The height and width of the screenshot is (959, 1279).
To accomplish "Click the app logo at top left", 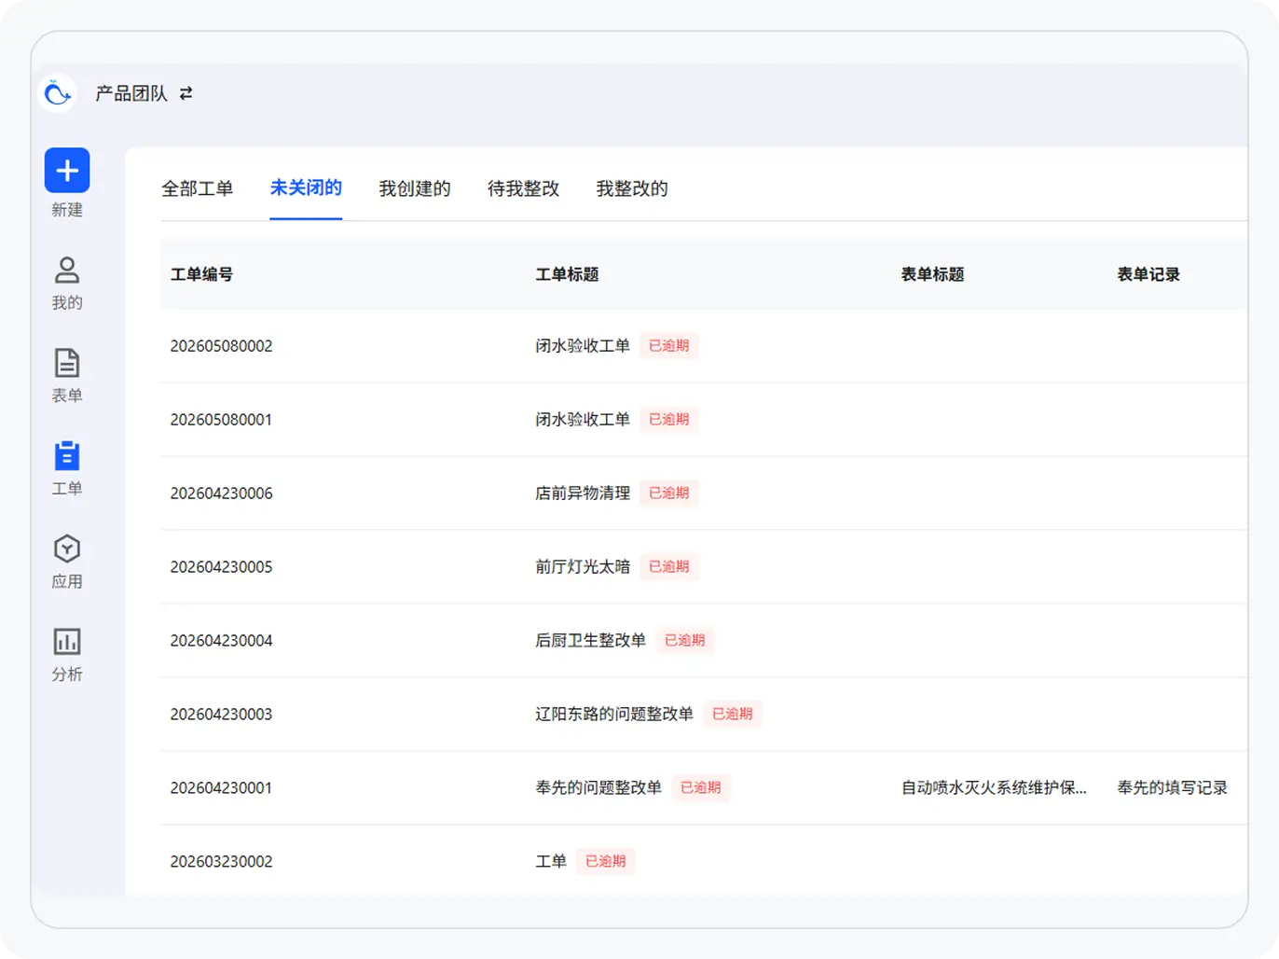I will pyautogui.click(x=58, y=93).
